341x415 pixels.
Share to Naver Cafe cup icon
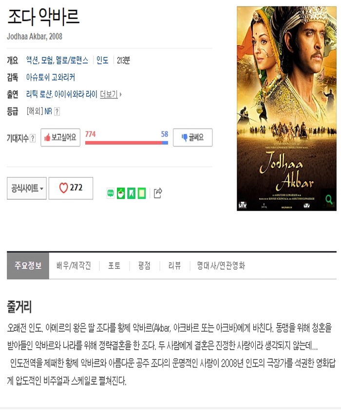[x=121, y=193]
